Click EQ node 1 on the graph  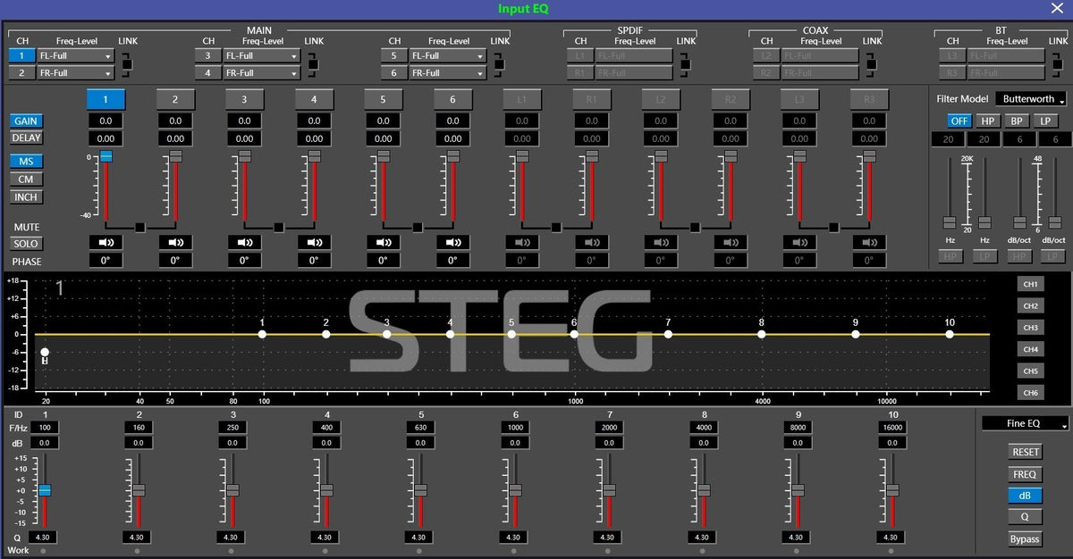(262, 334)
